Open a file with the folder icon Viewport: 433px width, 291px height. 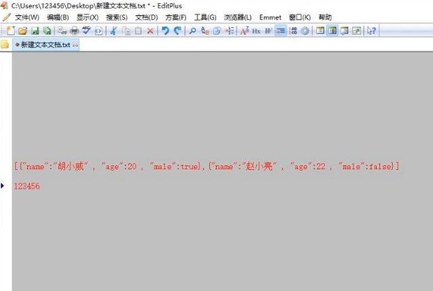click(22, 31)
